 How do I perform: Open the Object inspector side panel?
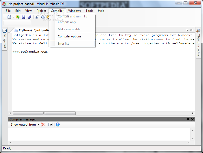(x=198, y=43)
